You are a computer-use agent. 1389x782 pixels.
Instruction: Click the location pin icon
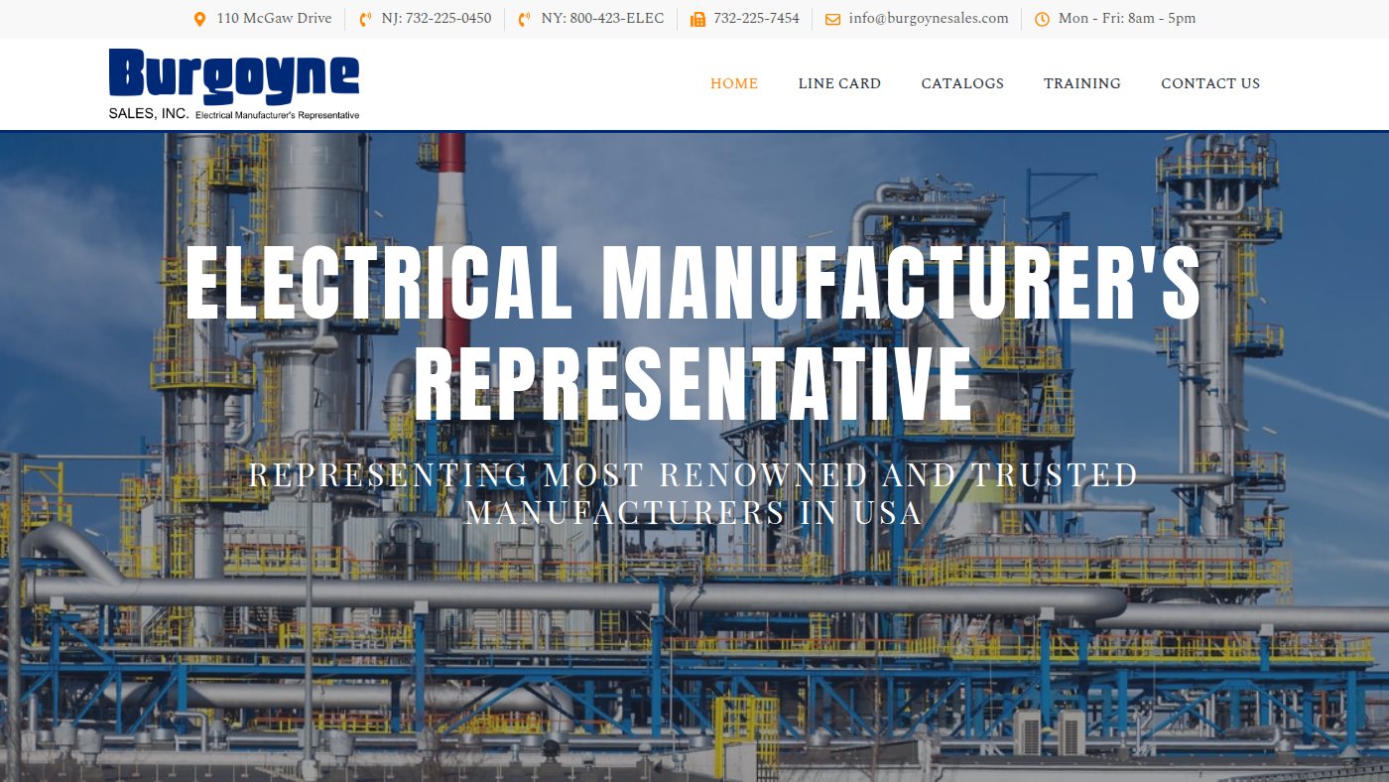[x=199, y=19]
